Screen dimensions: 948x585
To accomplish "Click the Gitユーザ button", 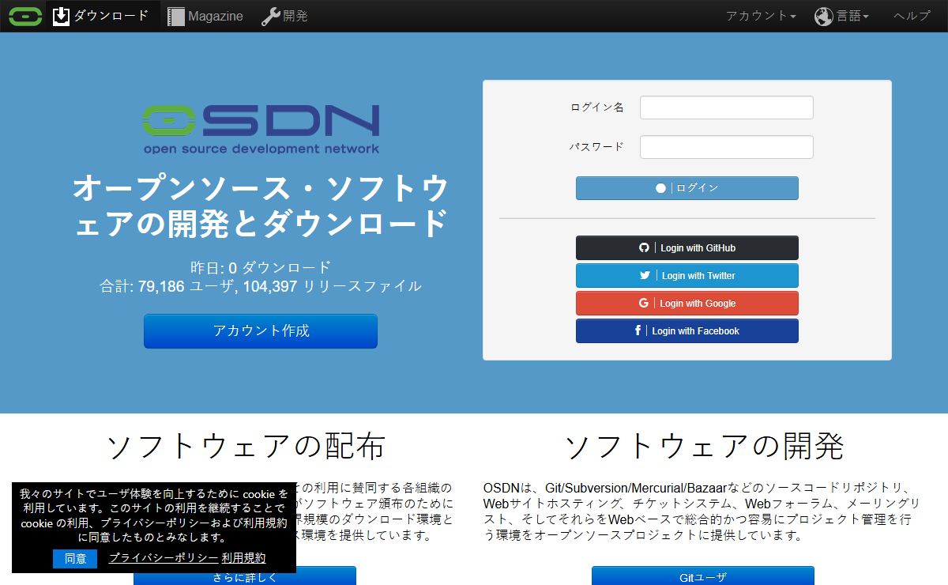I will click(702, 576).
